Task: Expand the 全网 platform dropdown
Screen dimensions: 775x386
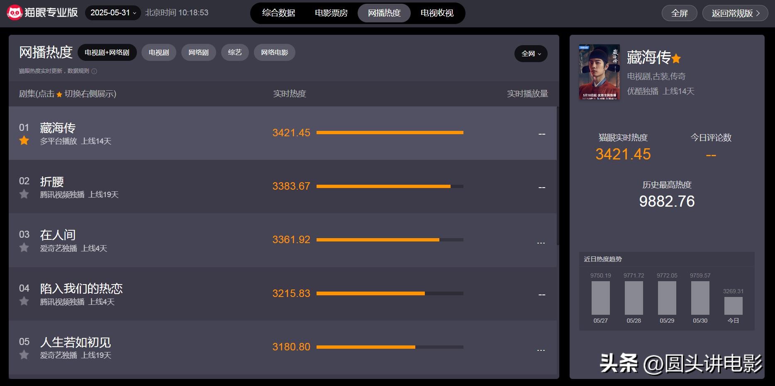Action: (x=531, y=54)
